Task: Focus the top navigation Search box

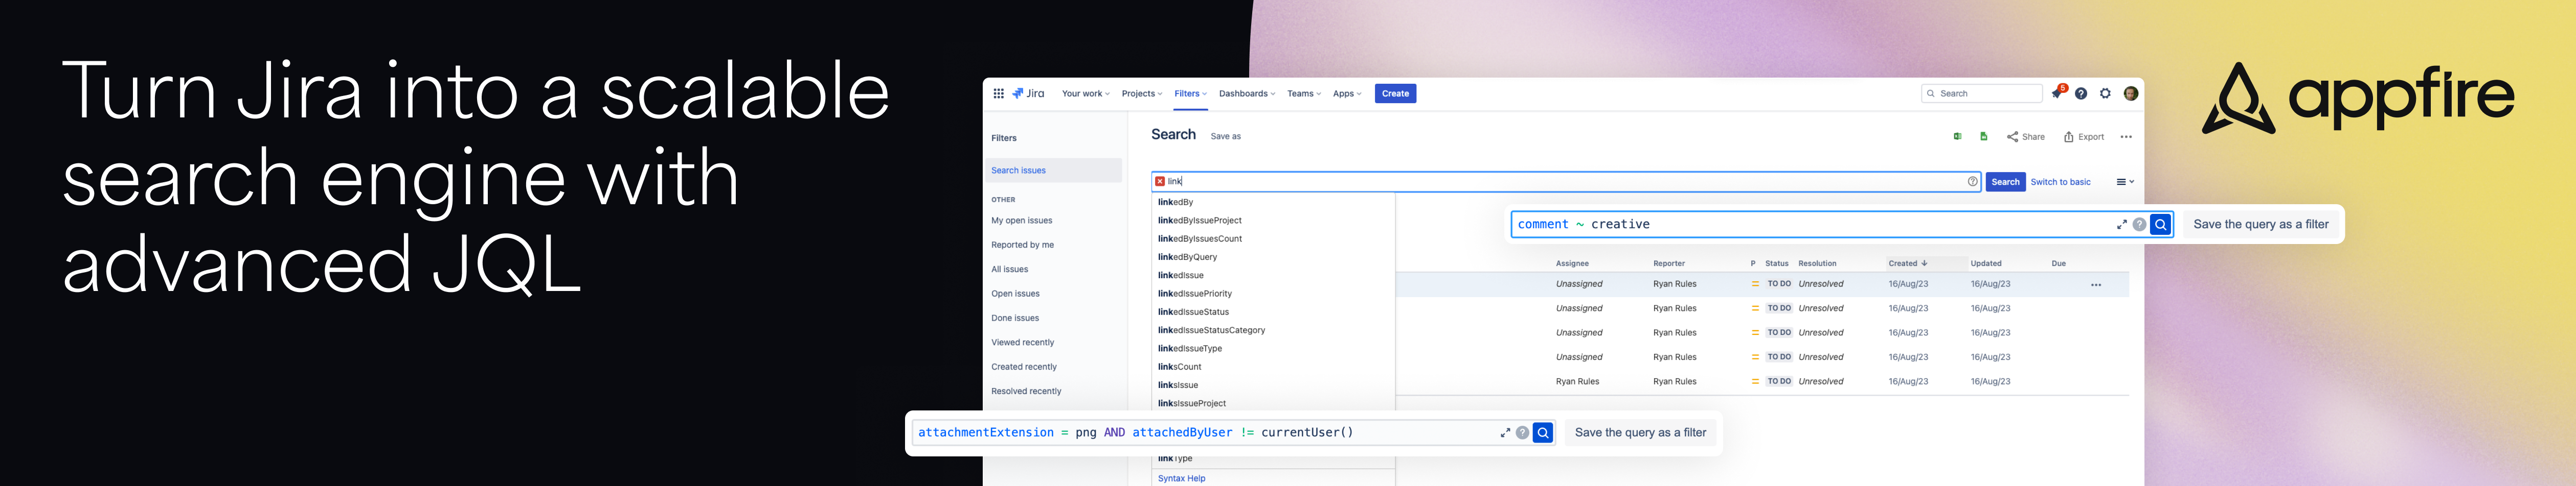Action: click(1981, 94)
